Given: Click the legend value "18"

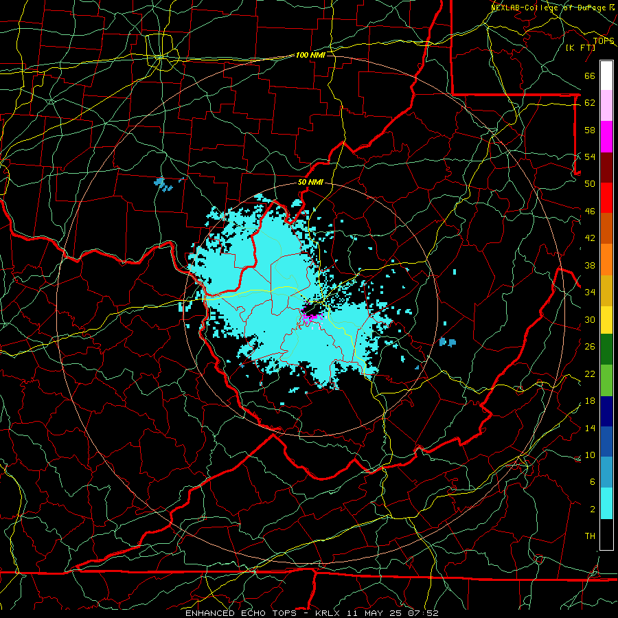Looking at the screenshot, I should tap(590, 401).
